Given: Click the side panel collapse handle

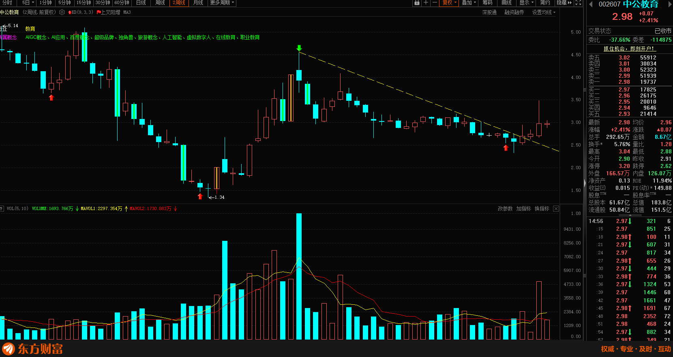Looking at the screenshot, I should click(x=585, y=183).
